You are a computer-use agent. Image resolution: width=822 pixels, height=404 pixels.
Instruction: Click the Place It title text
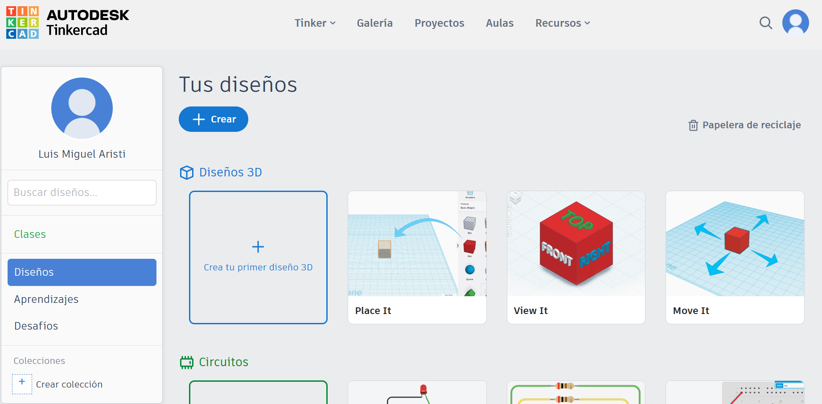coord(373,311)
